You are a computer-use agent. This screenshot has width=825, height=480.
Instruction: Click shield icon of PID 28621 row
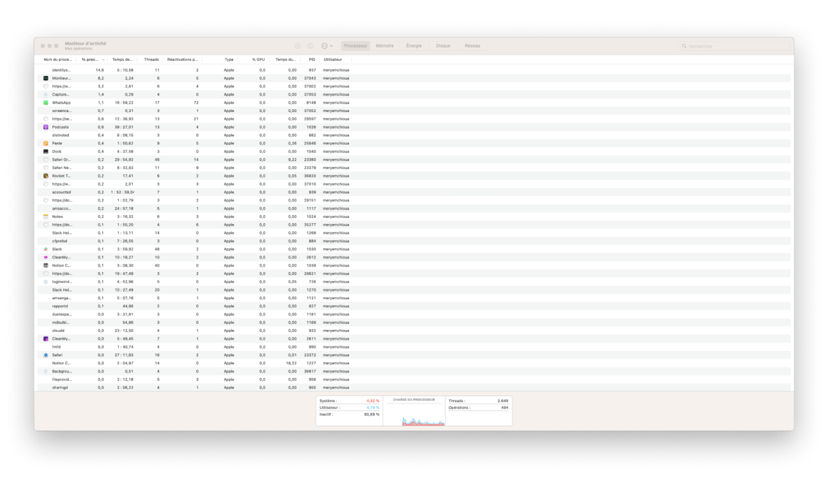click(x=46, y=274)
